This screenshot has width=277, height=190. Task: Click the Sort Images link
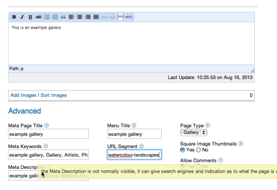(54, 95)
